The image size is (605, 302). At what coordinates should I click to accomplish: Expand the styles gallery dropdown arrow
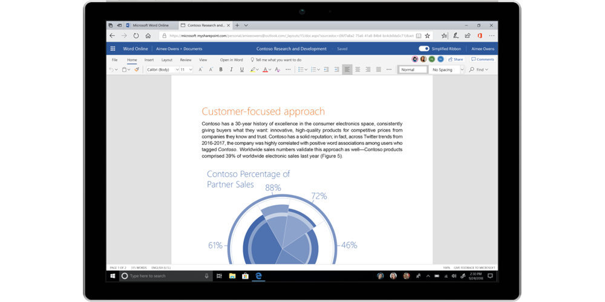tap(462, 69)
